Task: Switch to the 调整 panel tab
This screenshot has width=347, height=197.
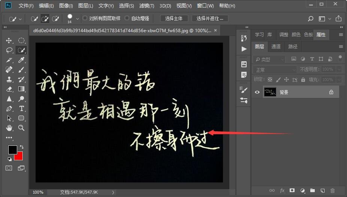Action: [x=284, y=35]
